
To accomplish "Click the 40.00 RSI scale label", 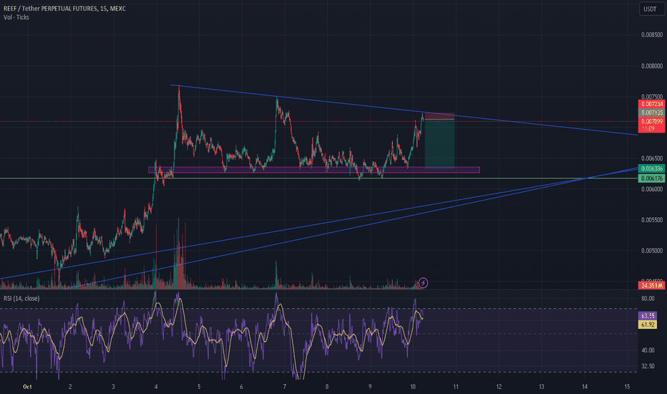I will click(648, 350).
